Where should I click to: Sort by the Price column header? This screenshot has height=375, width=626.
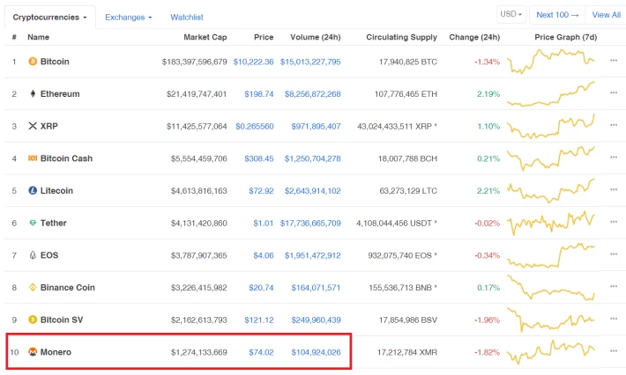(264, 37)
